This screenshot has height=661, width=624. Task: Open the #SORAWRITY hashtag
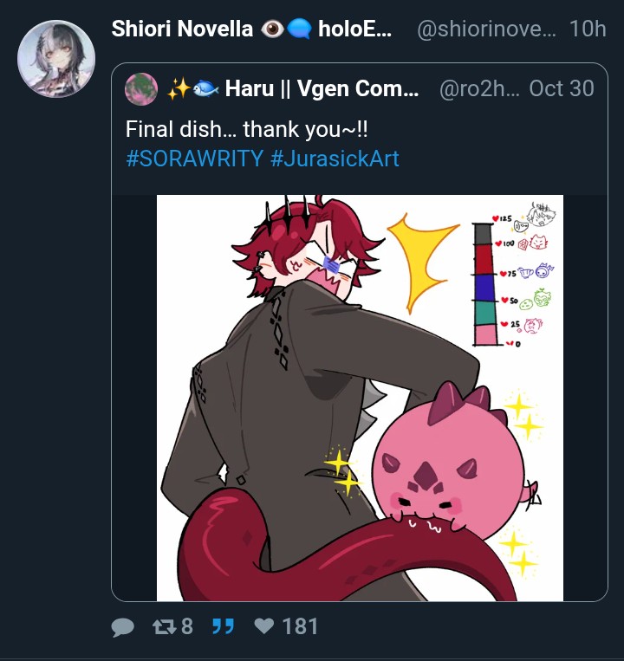[194, 159]
